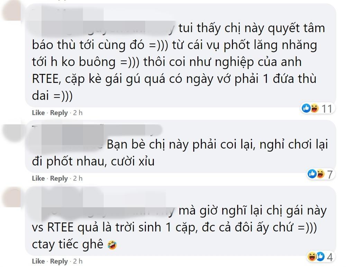The height and width of the screenshot is (267, 346).
Task: Reply to the "cười xỉu" comment
Action: 59,178
